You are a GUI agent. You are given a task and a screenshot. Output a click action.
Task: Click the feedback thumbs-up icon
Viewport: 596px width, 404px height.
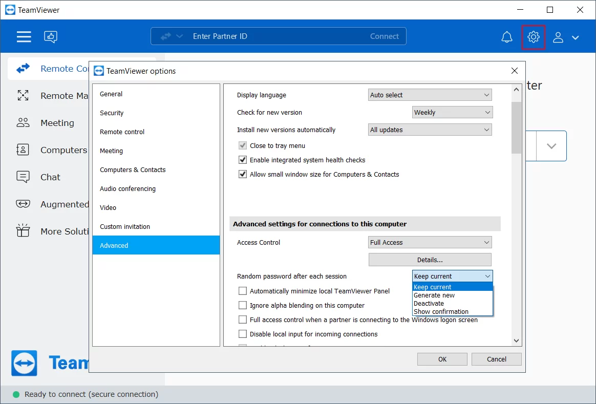51,36
